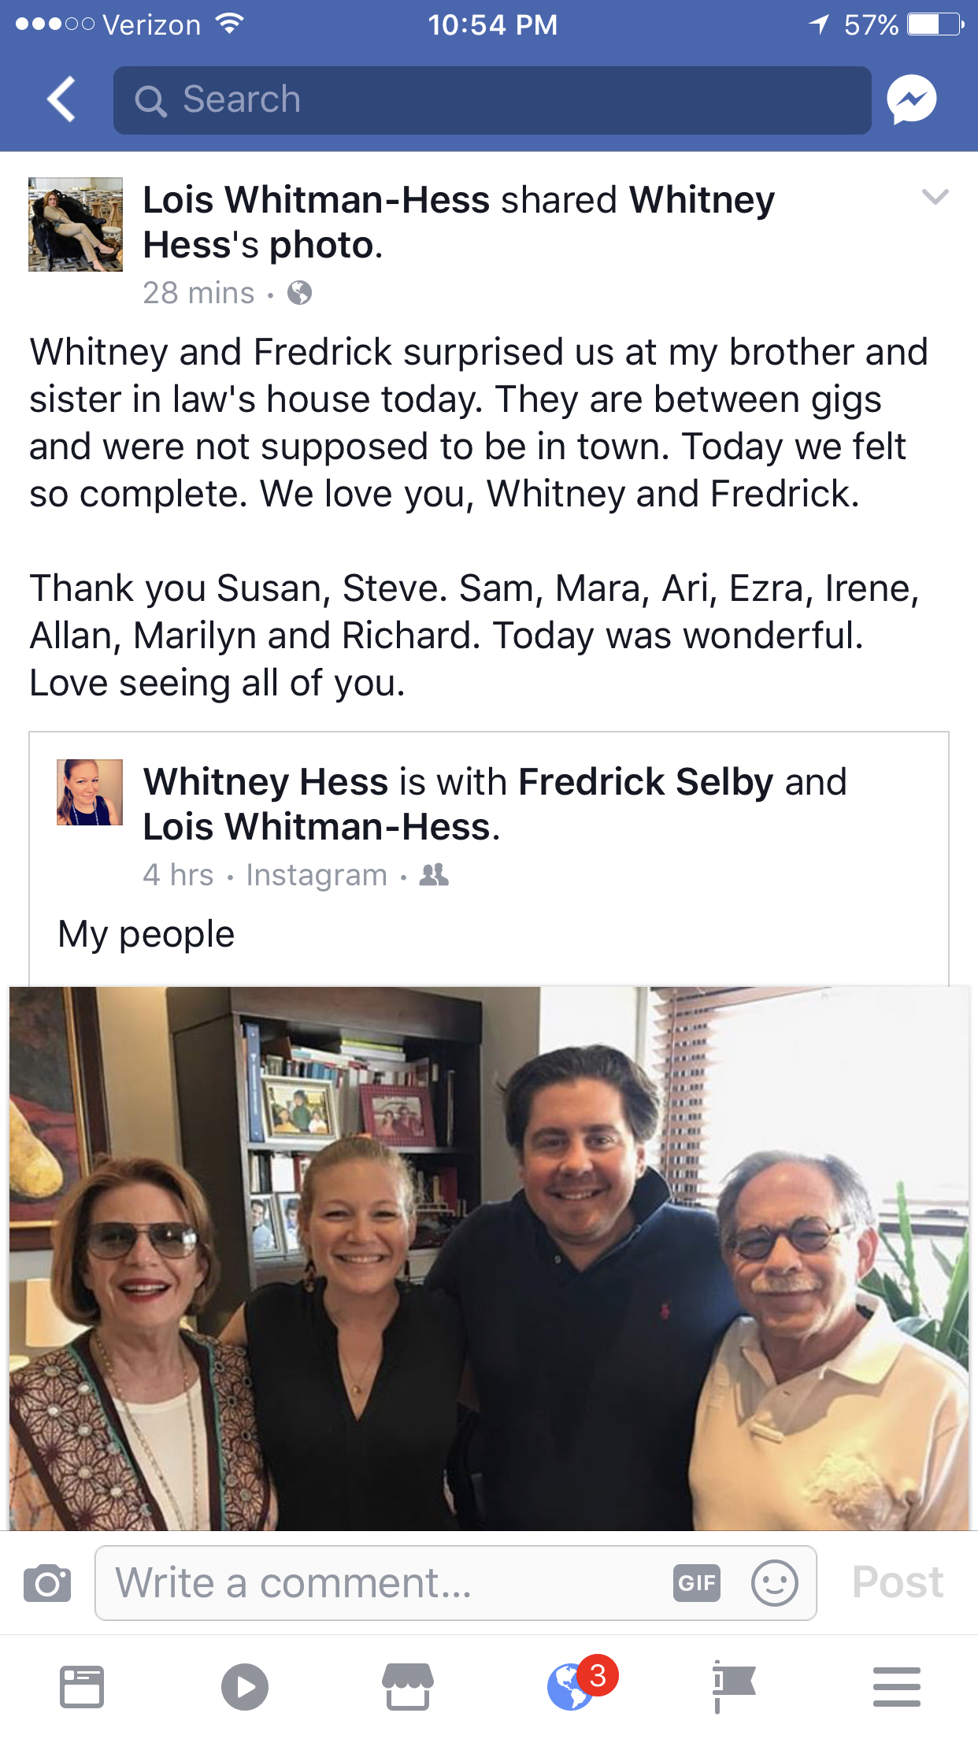Open the shared group photo

(489, 1259)
